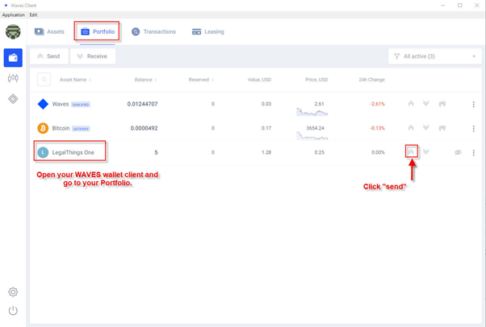This screenshot has width=486, height=327.
Task: Open three-dot menu in Waves row
Action: tap(473, 104)
